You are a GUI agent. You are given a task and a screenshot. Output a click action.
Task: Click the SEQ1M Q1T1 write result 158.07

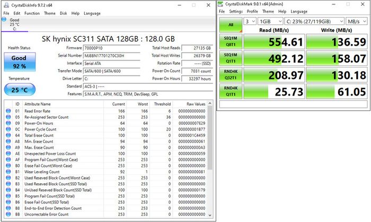337,58
